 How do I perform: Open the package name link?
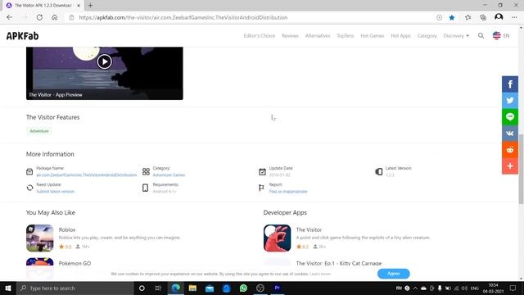point(87,175)
